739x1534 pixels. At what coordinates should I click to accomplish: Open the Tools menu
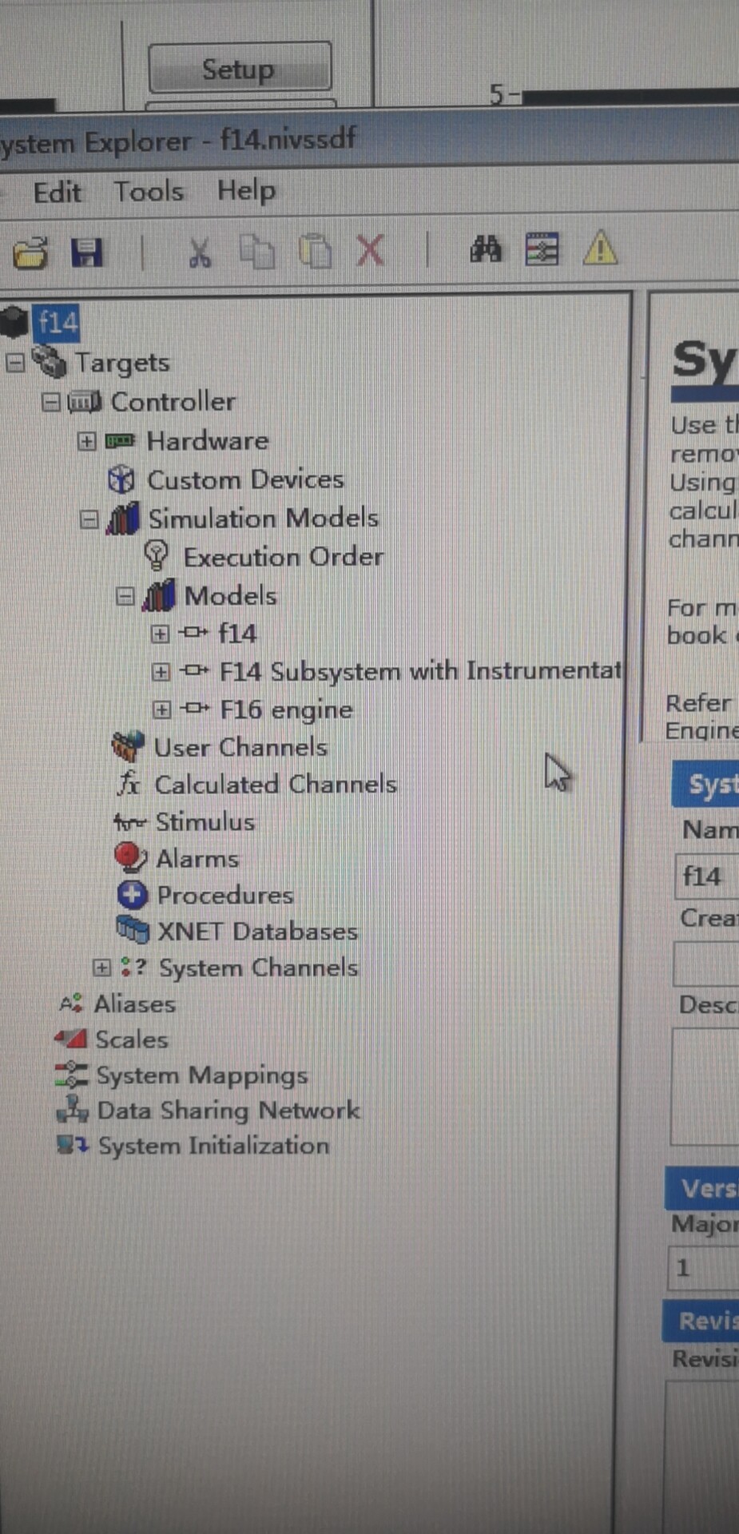coord(149,192)
